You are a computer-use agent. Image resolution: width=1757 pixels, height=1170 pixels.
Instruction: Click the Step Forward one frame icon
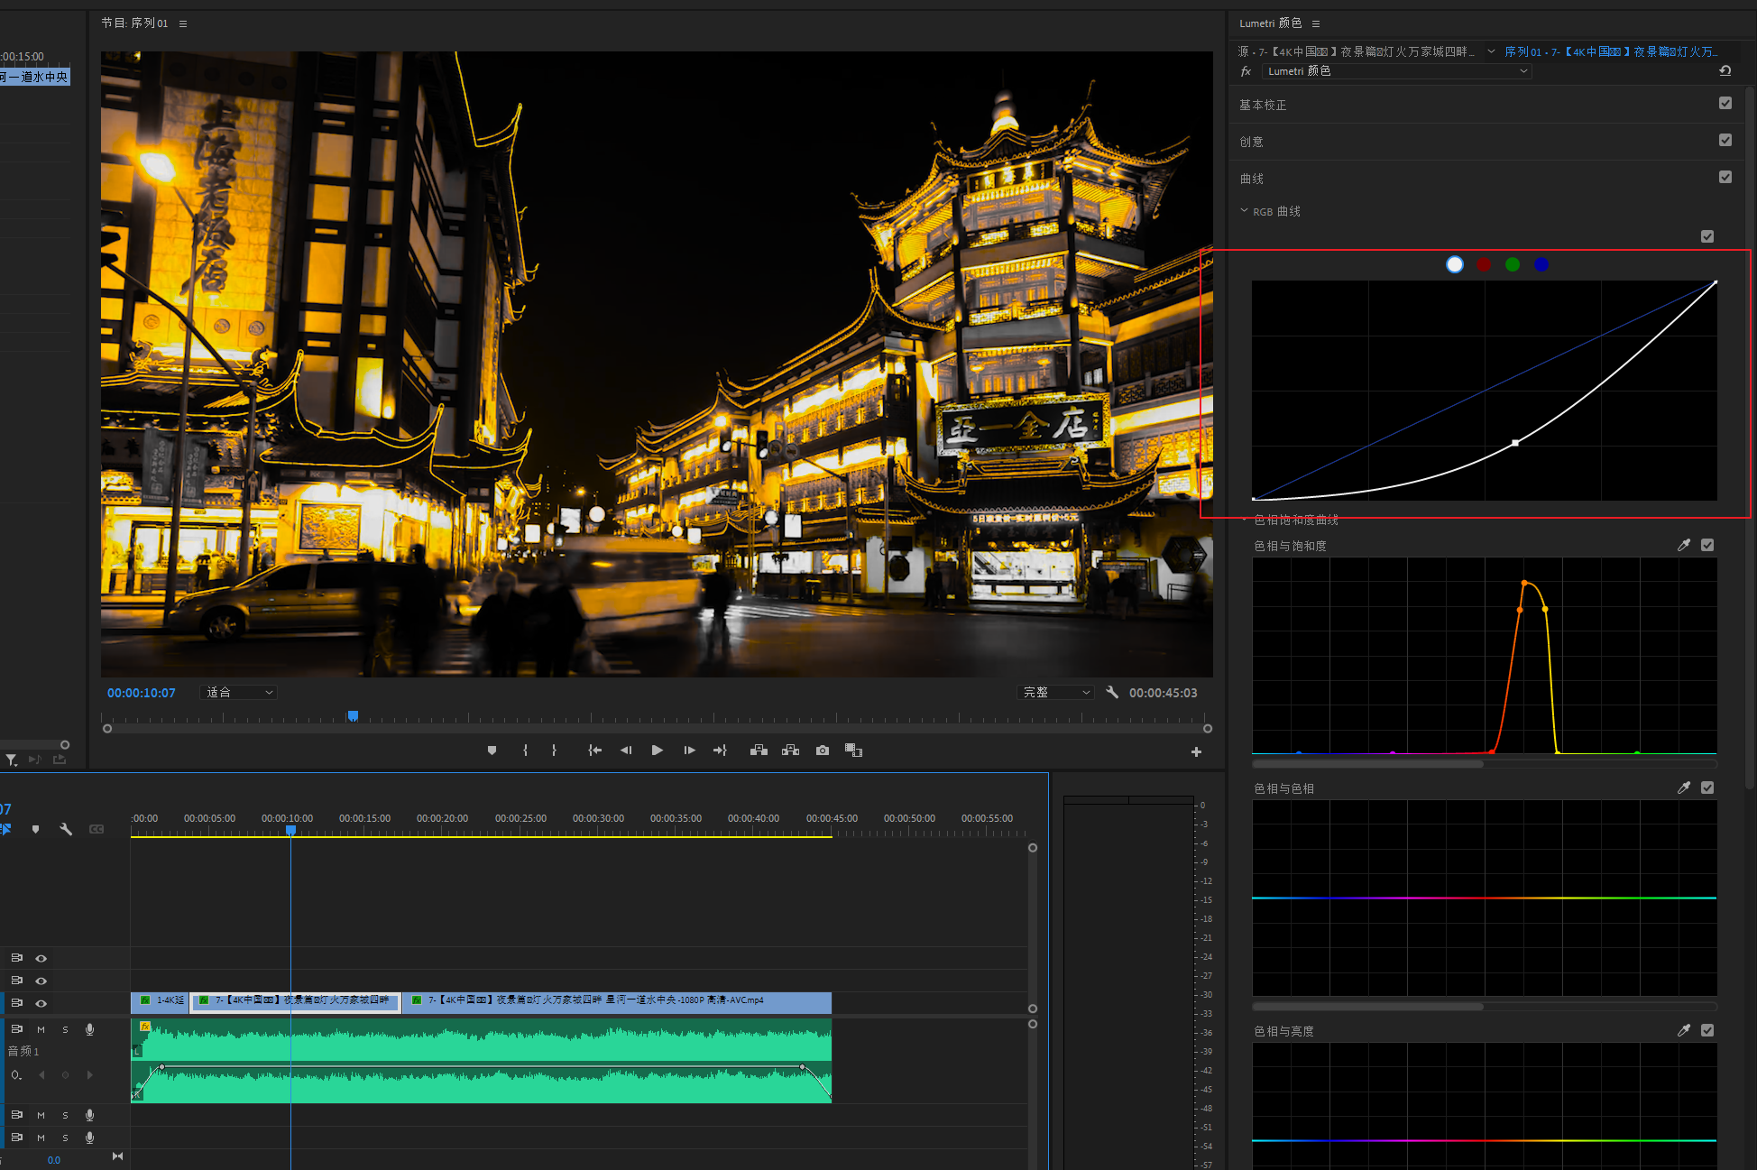(689, 751)
